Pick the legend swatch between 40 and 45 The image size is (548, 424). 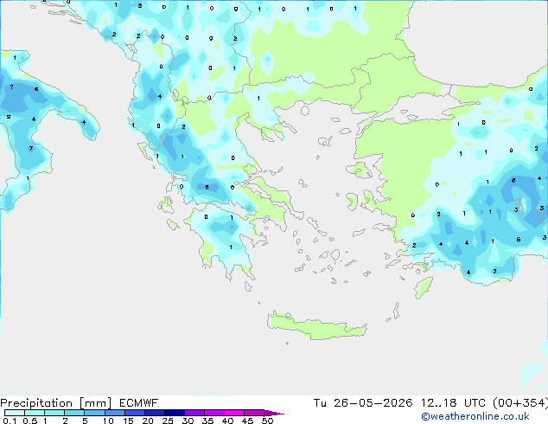(x=234, y=413)
